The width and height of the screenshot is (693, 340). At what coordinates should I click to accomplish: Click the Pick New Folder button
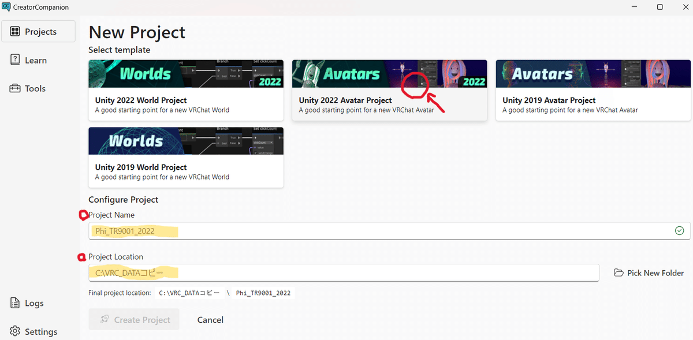coord(649,272)
